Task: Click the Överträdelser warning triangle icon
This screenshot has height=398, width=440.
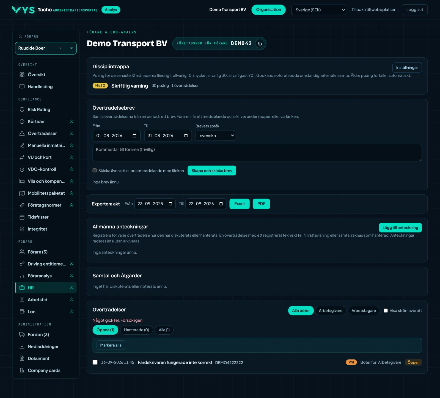Action: [22, 134]
